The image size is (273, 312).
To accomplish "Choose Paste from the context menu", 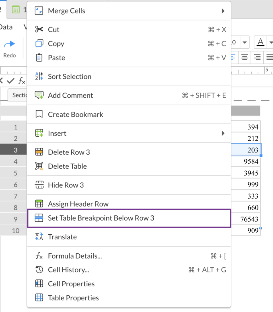I will click(x=129, y=57).
